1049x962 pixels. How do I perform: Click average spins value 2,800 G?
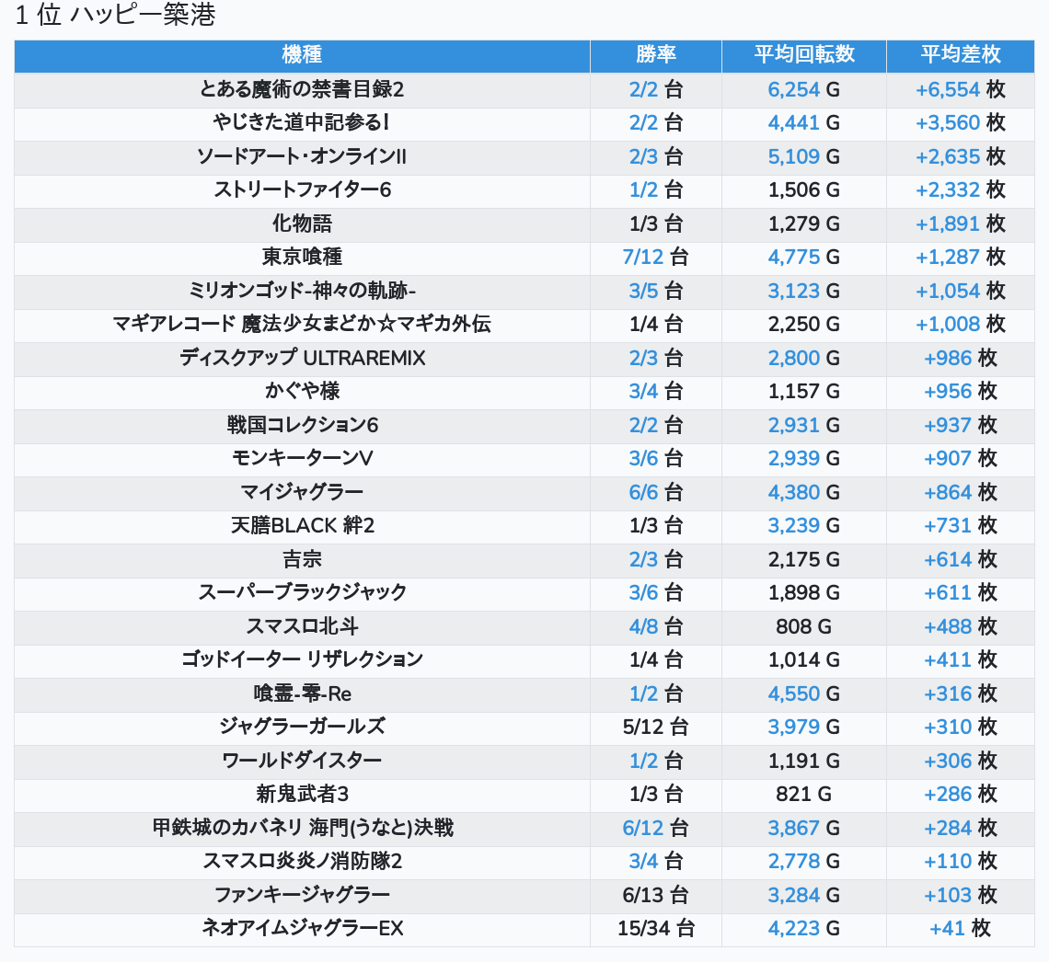[x=804, y=358]
